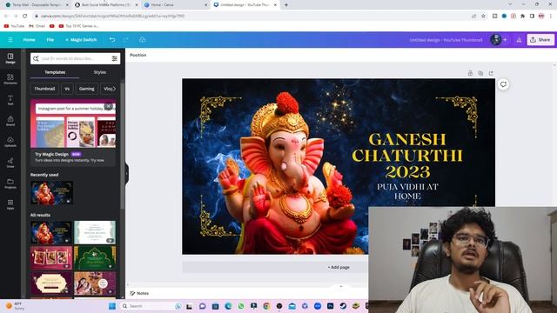Open the Windows Start menu
Screen dimensions: 557x313
(112, 306)
